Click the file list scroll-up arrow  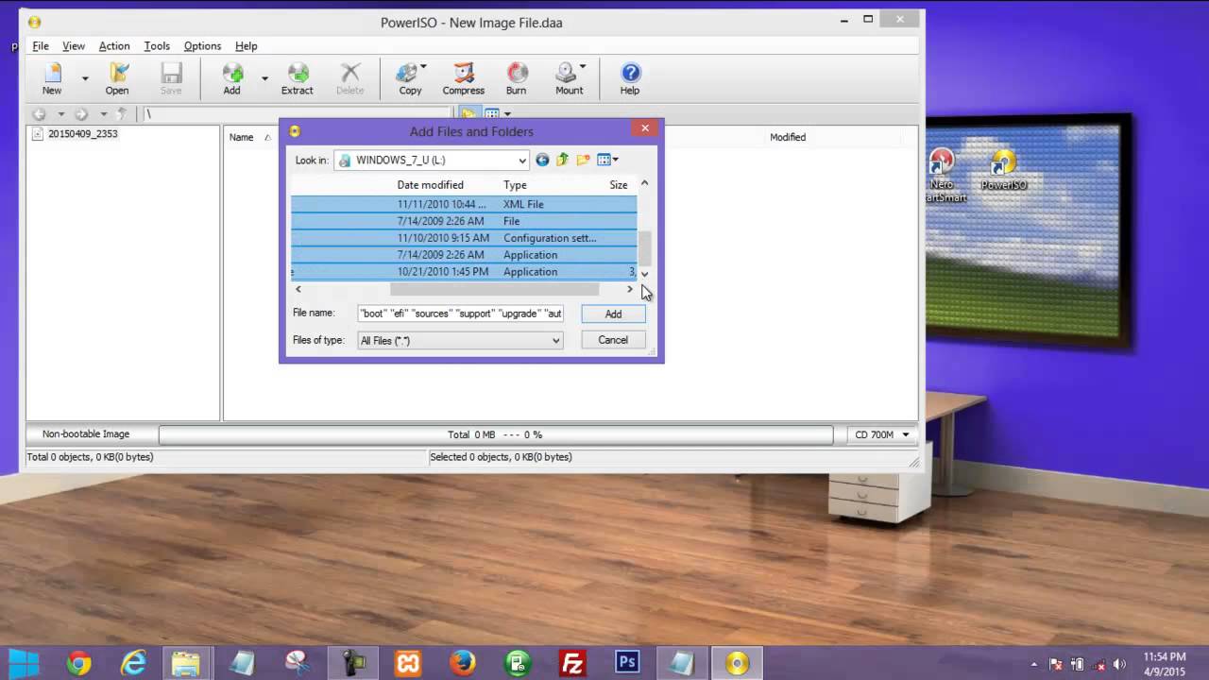pos(645,183)
